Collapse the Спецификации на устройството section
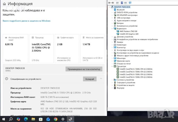 point(101,79)
